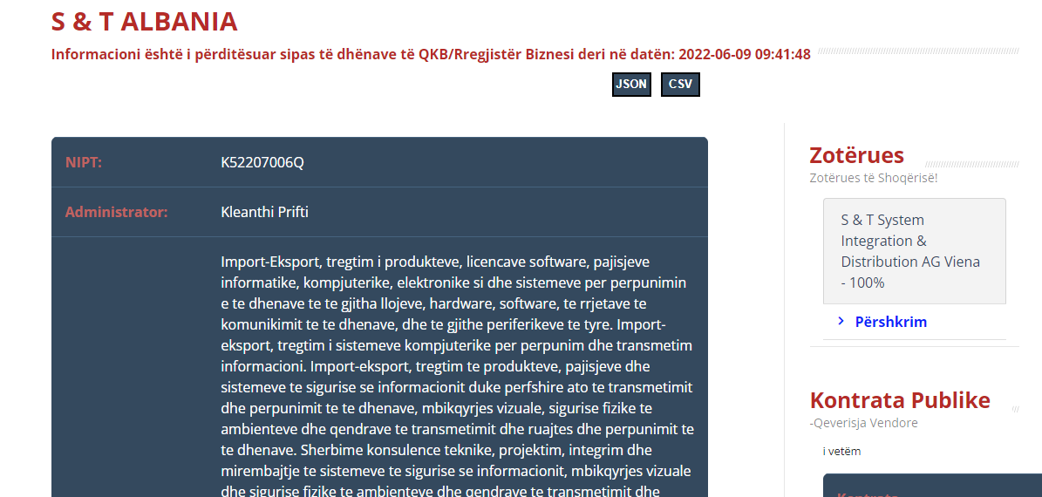Open the Përshkrim link under Zotërues

pyautogui.click(x=890, y=322)
